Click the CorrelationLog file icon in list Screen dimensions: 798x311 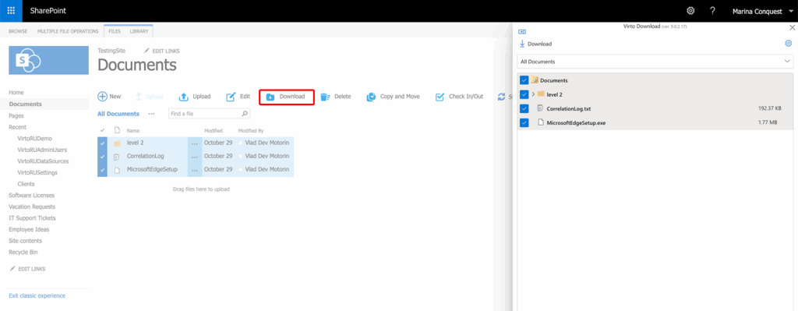pos(117,157)
